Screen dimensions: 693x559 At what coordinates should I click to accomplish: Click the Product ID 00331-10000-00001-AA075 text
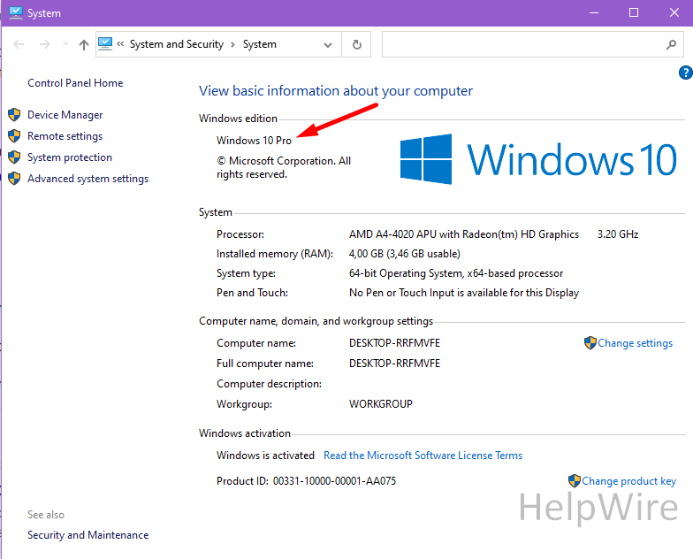(x=306, y=481)
